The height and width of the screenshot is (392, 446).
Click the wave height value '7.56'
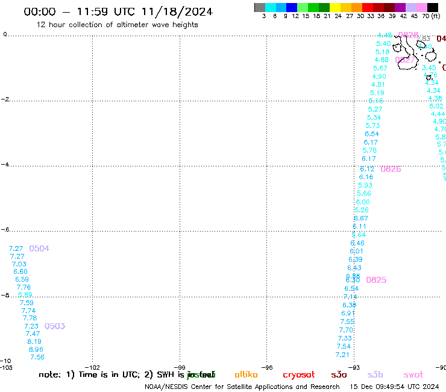point(37,357)
